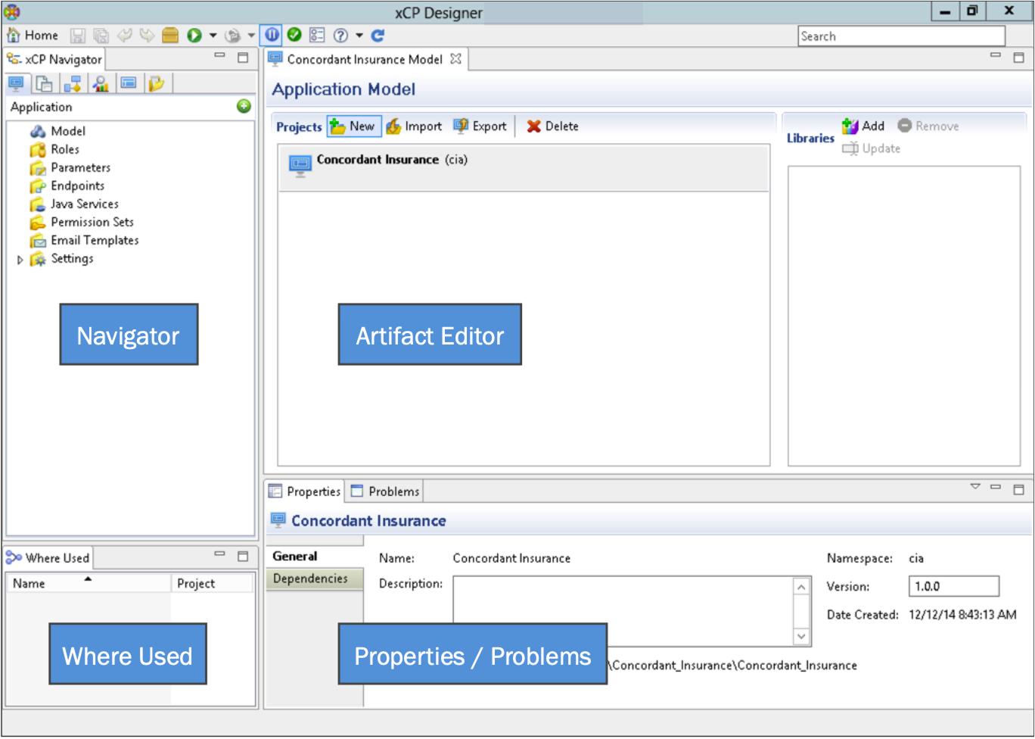Image resolution: width=1035 pixels, height=739 pixels.
Task: Click the green Run Application icon
Action: pyautogui.click(x=194, y=36)
